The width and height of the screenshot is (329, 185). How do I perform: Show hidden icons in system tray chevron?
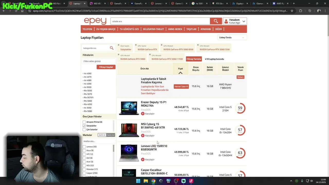click(291, 181)
